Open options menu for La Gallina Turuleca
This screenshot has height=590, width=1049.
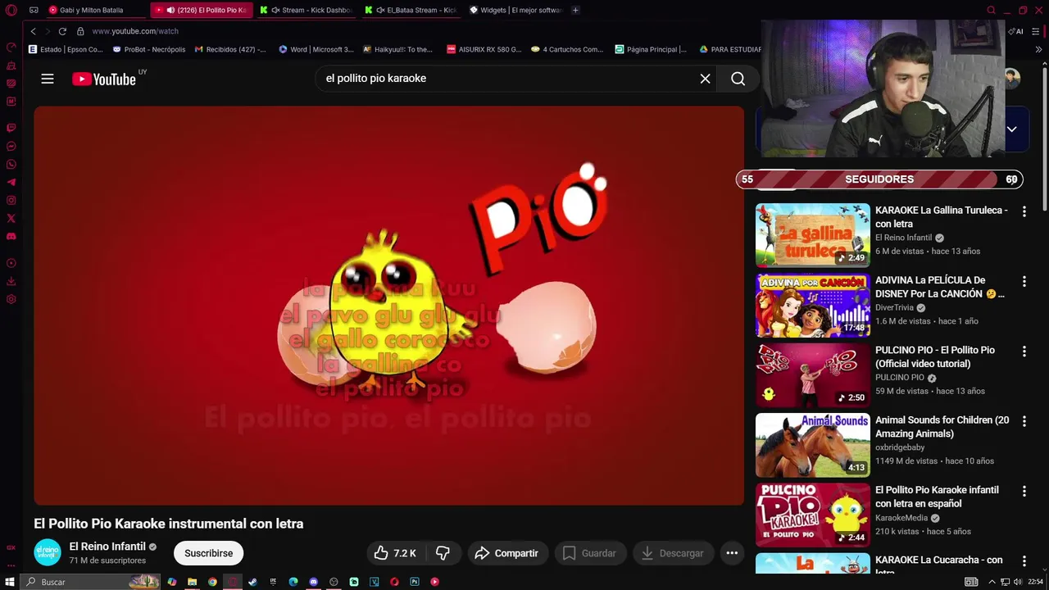[x=1024, y=211]
